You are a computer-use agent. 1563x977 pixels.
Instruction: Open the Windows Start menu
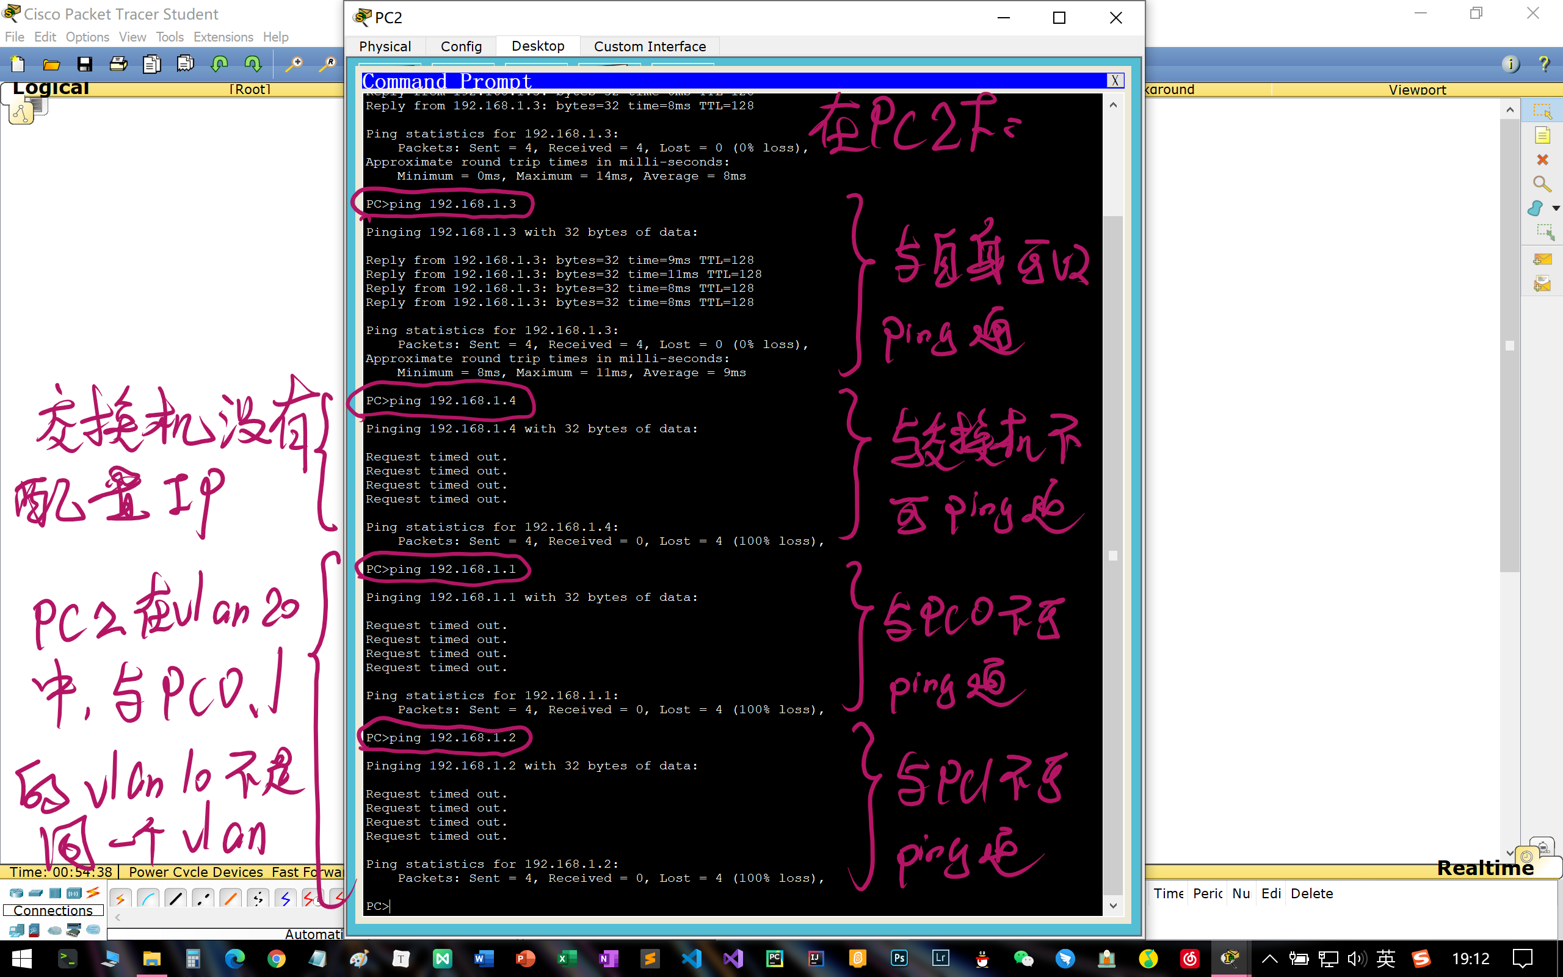(x=21, y=958)
